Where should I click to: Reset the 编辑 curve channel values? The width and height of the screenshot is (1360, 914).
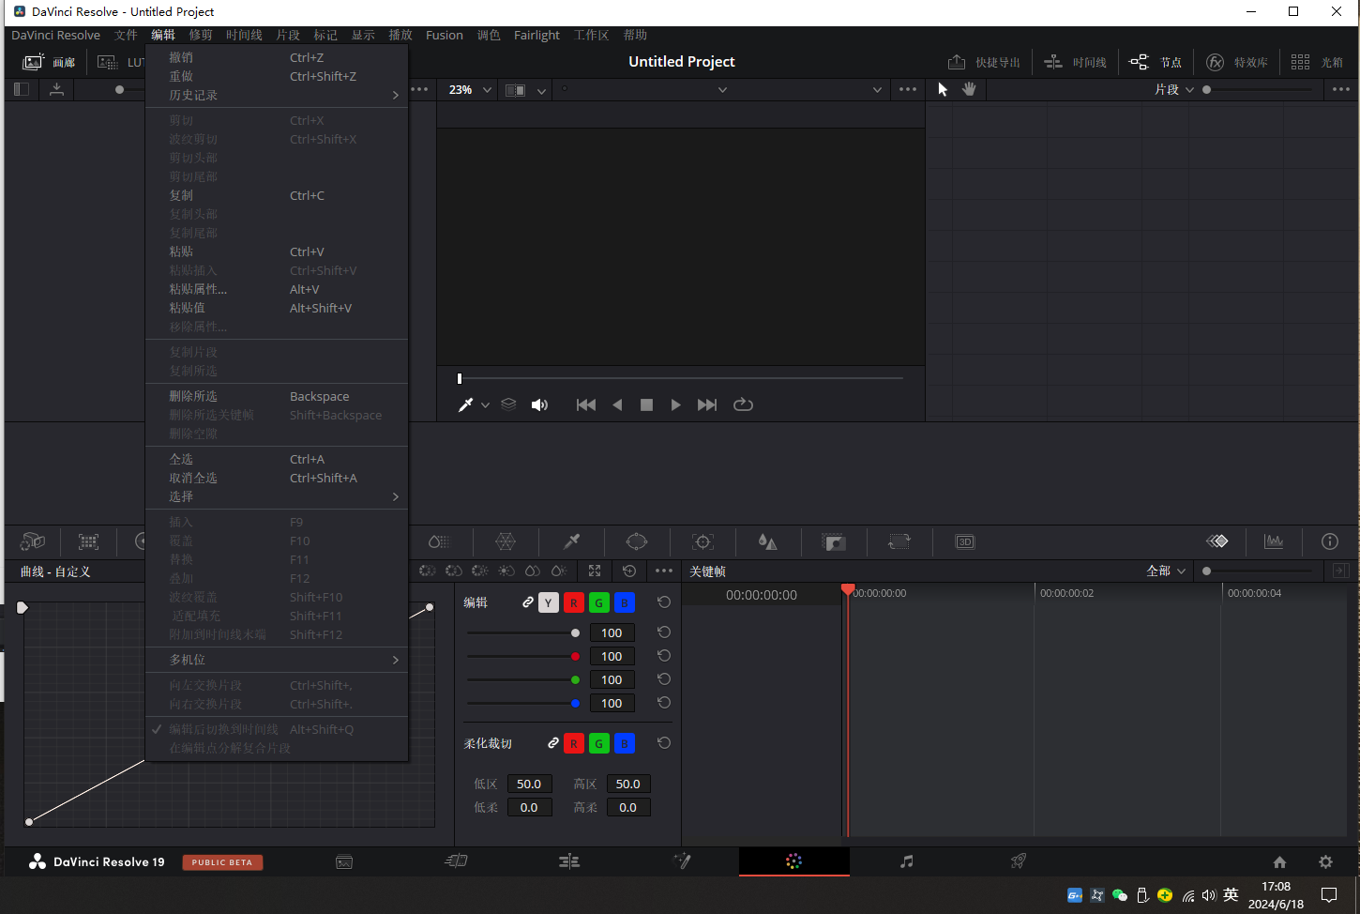[x=664, y=602]
